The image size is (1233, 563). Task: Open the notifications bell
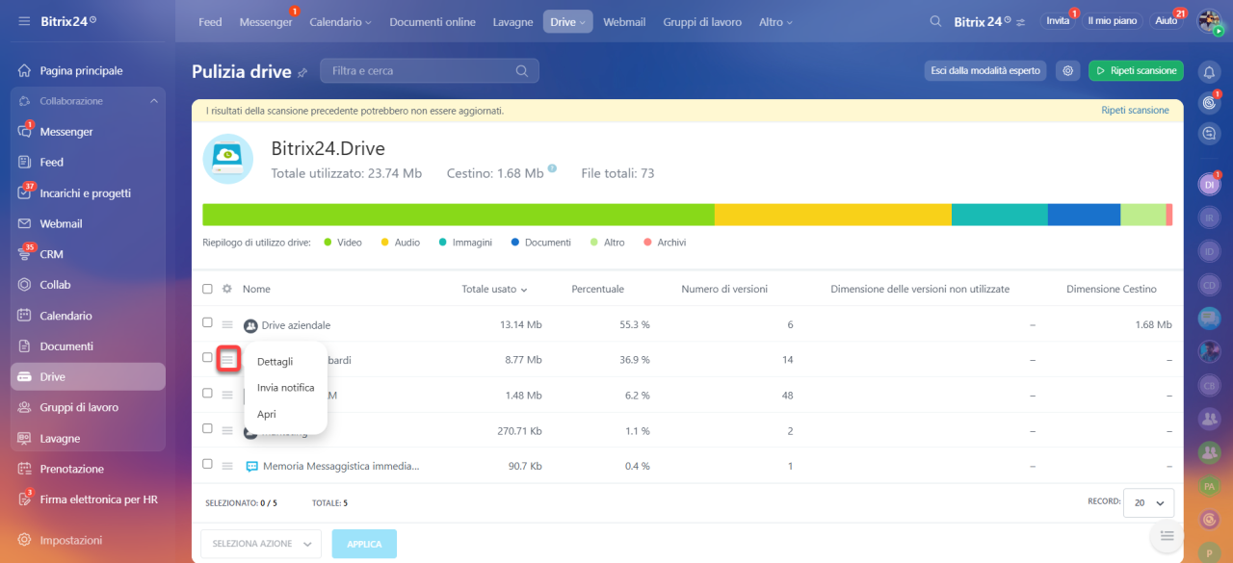click(x=1209, y=71)
